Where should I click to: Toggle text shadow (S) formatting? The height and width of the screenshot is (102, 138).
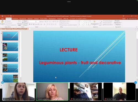[x=35, y=24]
